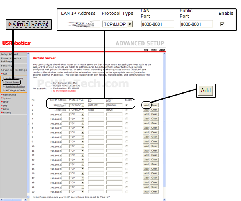Click the arrow icon beside Address Mapping
241x201 pixels.
point(4,78)
